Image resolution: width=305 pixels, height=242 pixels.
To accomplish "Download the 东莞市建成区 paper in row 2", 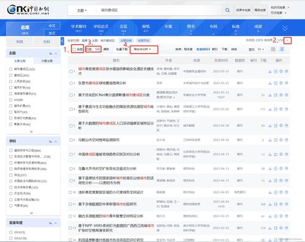I will [270, 83].
